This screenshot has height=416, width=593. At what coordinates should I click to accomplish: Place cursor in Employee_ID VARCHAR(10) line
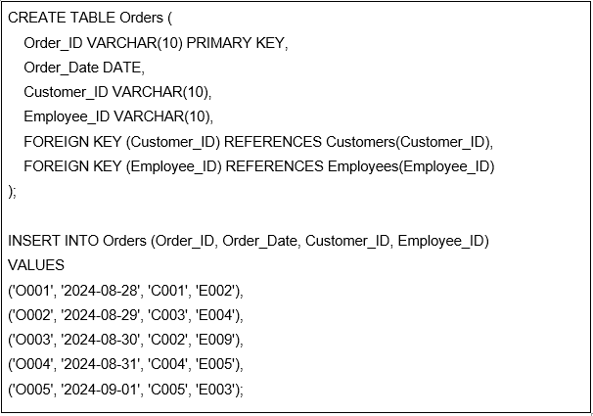pyautogui.click(x=118, y=116)
